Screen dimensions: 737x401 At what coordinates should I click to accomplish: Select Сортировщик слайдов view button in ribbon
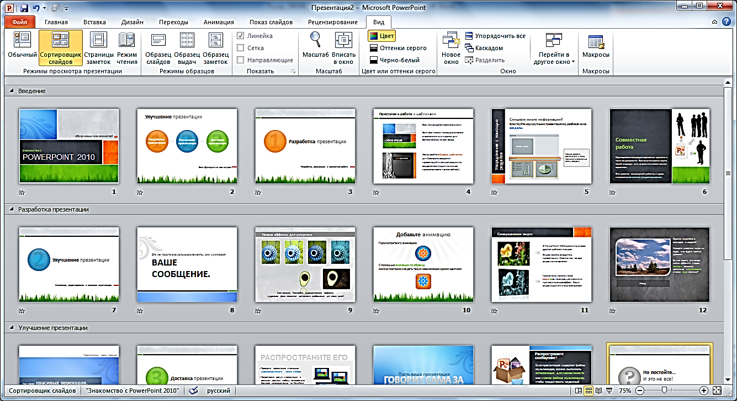(61, 47)
